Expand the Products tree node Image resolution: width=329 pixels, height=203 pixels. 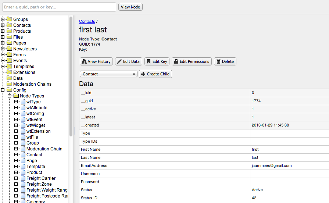click(3, 31)
